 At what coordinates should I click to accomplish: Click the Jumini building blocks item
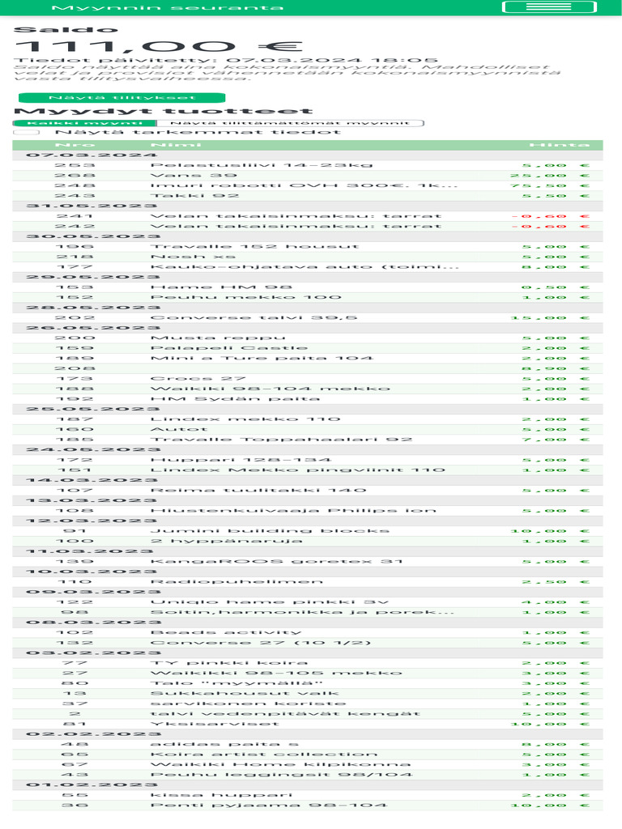pyautogui.click(x=270, y=531)
